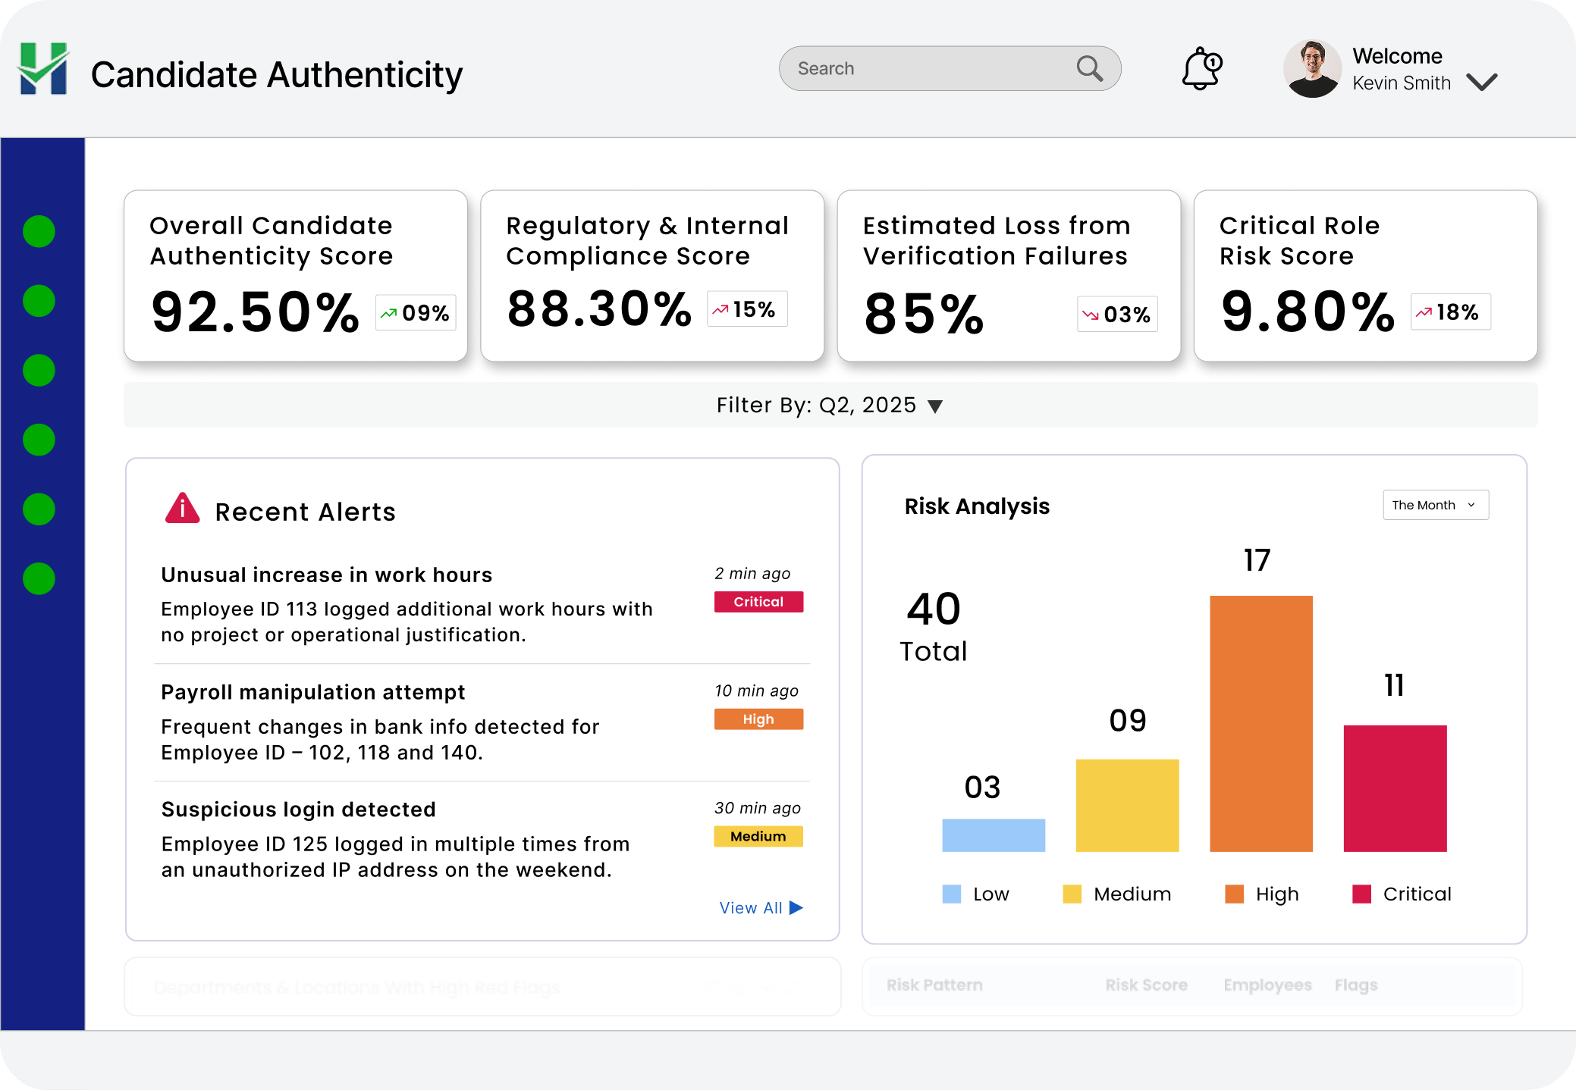Open the Suspicious login detected alert
Viewport: 1576px width, 1090px height.
(299, 810)
